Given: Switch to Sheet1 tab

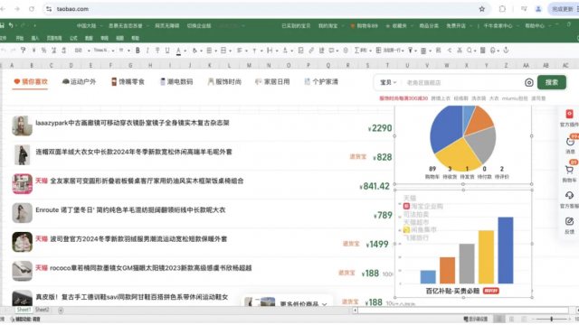Looking at the screenshot, I should coord(24,310).
